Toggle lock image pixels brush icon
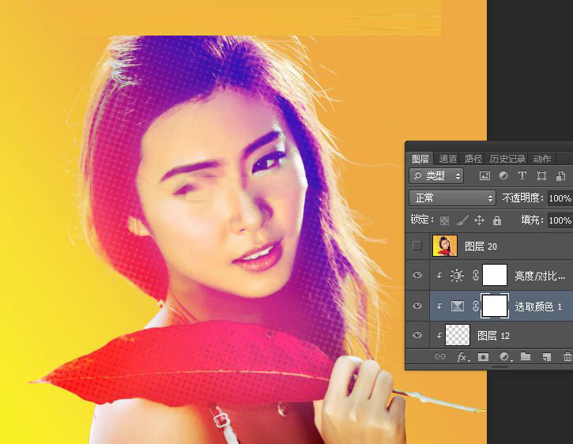 (x=462, y=220)
